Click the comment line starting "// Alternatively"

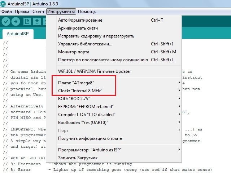[23, 106]
